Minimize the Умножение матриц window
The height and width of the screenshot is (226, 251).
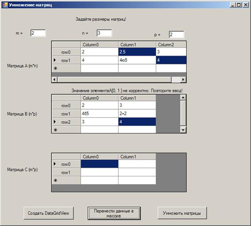(232, 5)
